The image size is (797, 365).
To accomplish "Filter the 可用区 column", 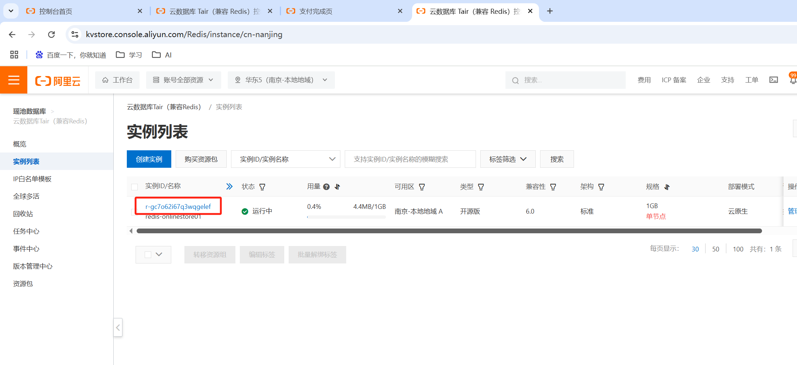I will point(422,187).
